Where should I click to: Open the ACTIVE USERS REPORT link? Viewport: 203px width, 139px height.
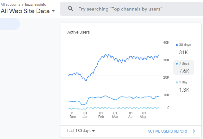[x=168, y=131]
